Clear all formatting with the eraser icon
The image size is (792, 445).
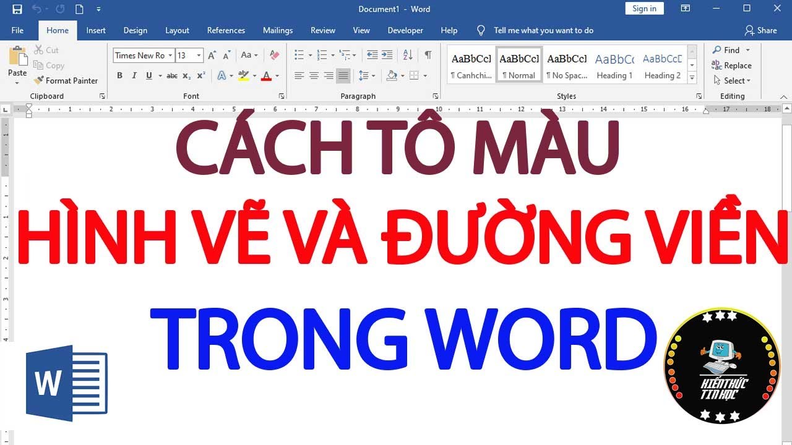point(275,55)
